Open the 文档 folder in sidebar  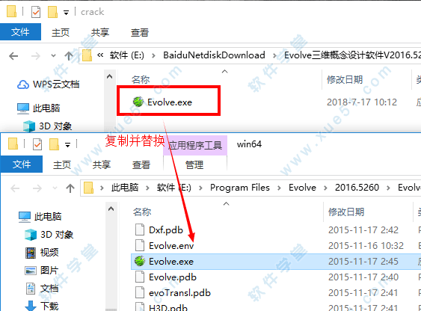click(x=42, y=289)
